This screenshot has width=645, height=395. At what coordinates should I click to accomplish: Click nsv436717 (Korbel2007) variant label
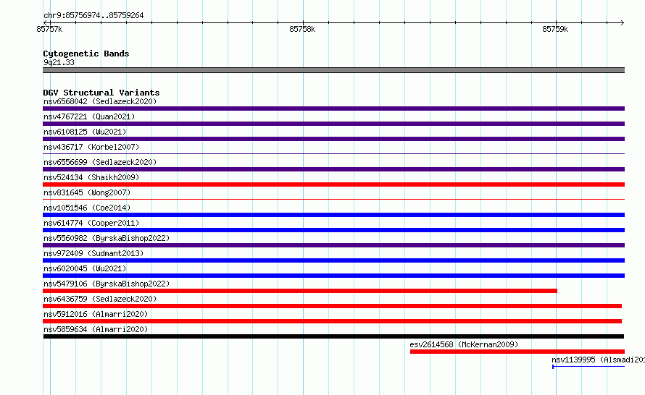[x=91, y=147]
